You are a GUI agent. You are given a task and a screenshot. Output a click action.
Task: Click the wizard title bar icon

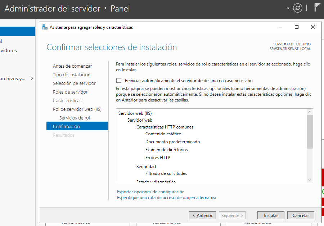pyautogui.click(x=45, y=27)
